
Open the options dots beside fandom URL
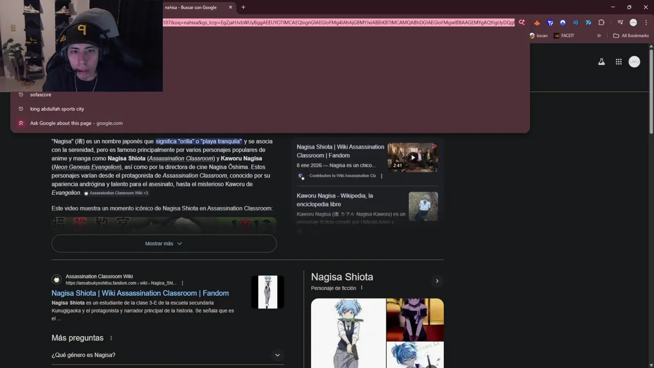(182, 283)
